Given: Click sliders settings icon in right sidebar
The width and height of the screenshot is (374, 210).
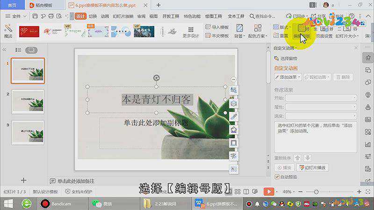Looking at the screenshot, I should click(x=368, y=157).
